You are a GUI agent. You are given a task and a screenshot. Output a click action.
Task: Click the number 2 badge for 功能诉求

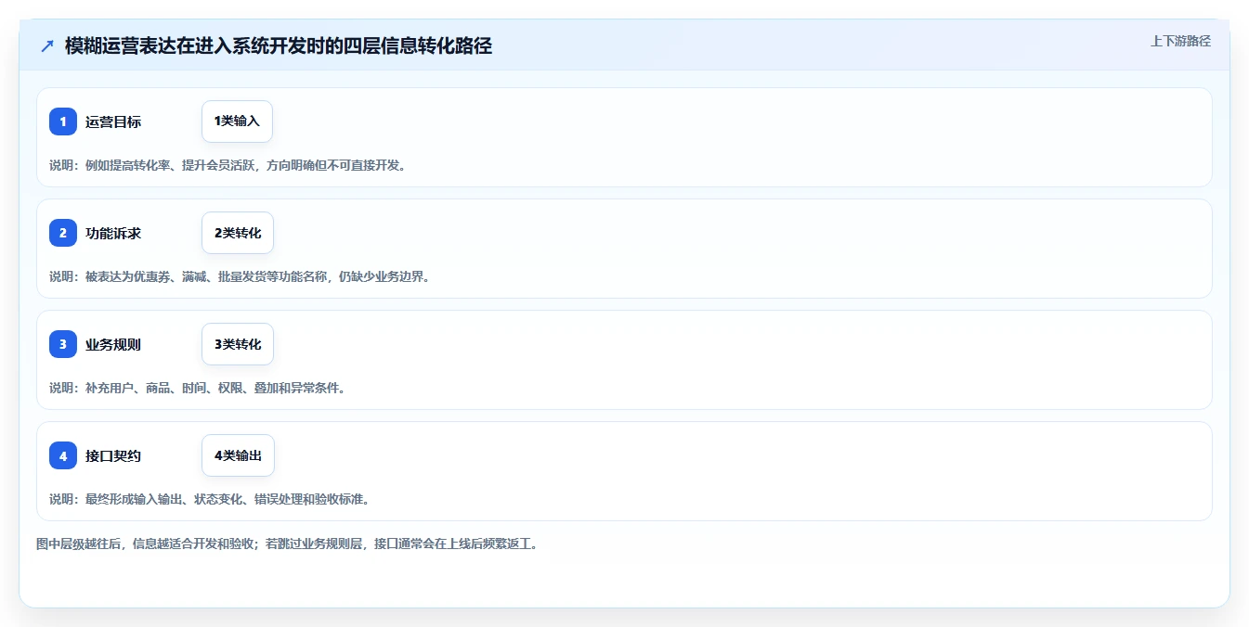[63, 233]
